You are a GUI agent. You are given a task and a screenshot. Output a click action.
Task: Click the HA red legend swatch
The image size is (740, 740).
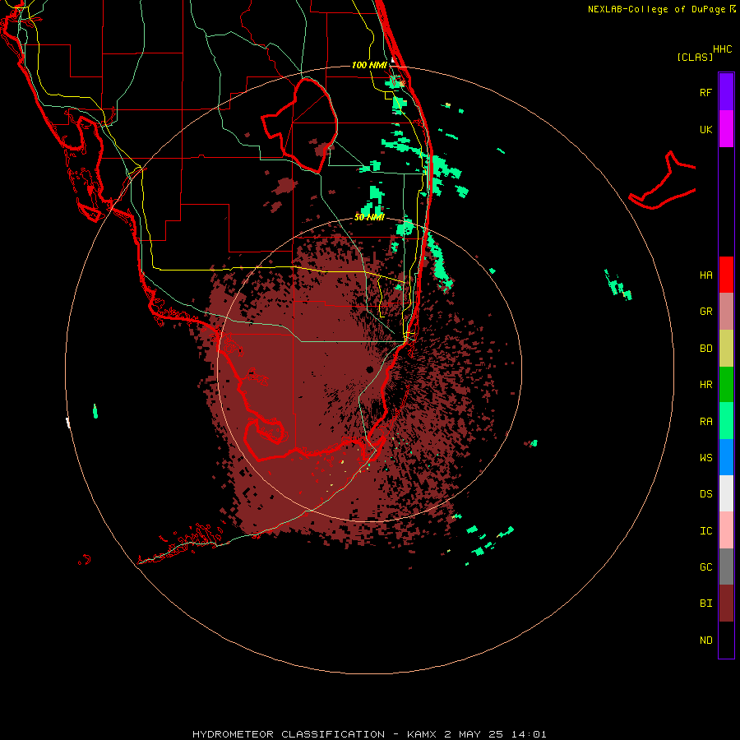(726, 275)
